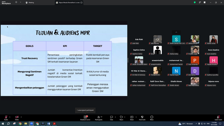This screenshot has height=126, width=224.
Task: Click Dwi Zahra's purple D avatar
Action: pyautogui.click(x=195, y=71)
